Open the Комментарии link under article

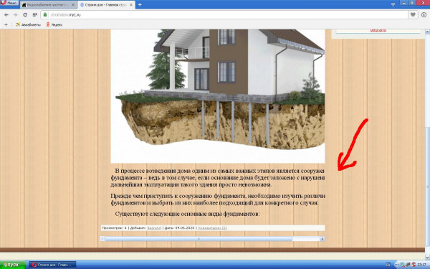(213, 228)
